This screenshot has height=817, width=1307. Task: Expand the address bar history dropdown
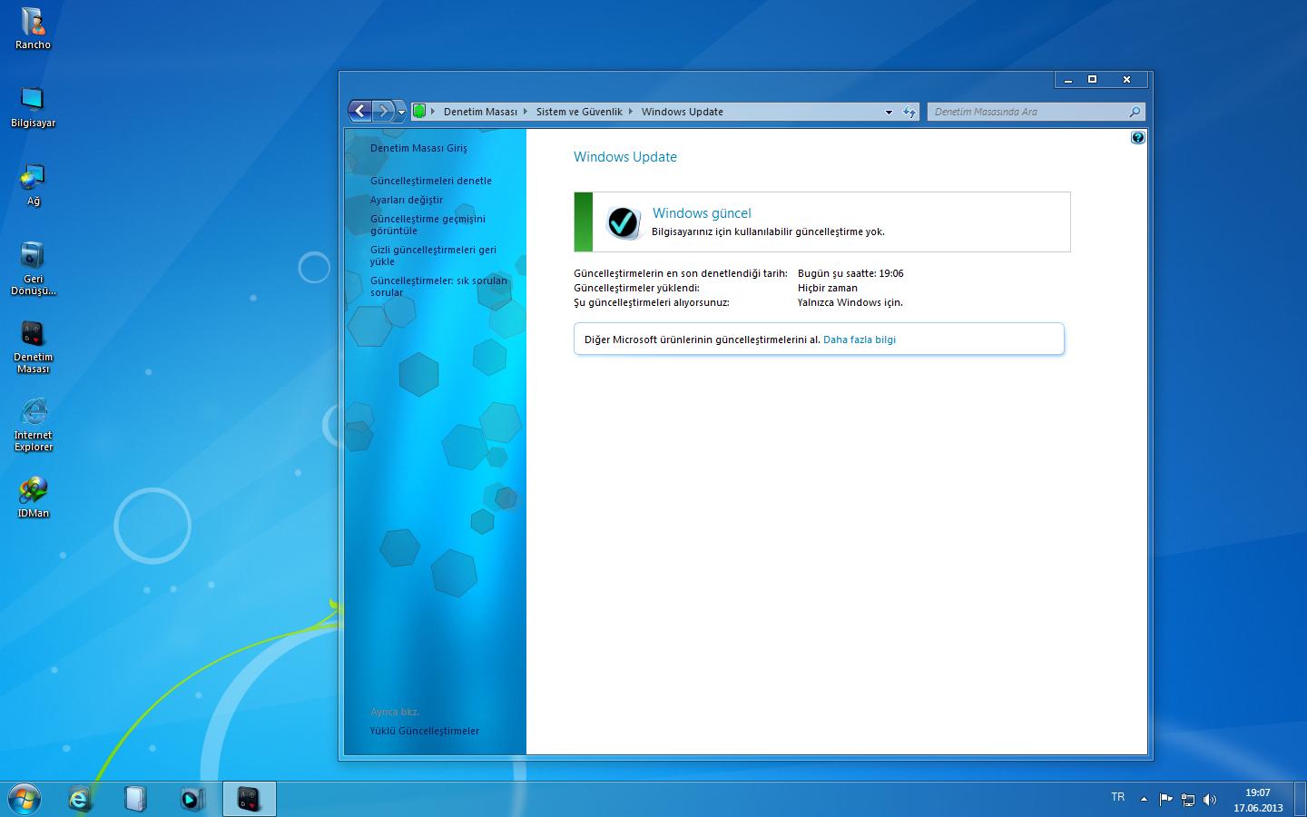pos(889,112)
